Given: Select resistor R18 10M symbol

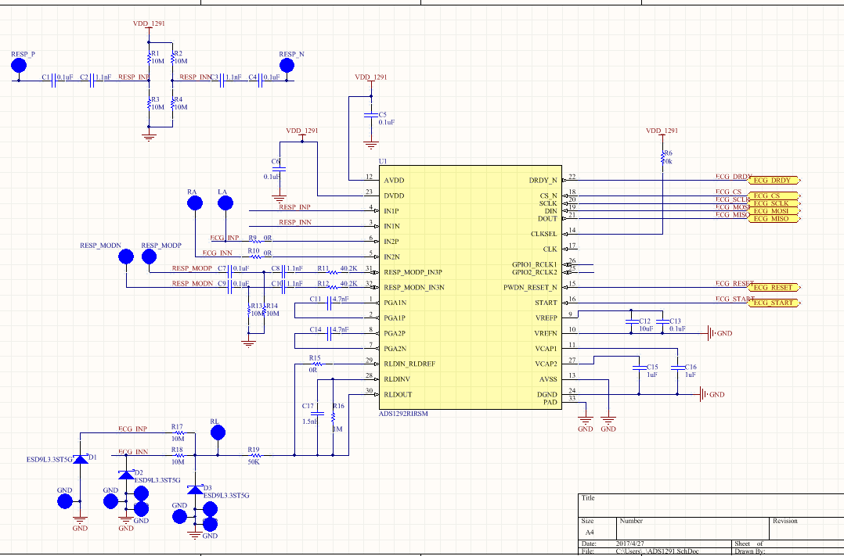Looking at the screenshot, I should [x=179, y=455].
